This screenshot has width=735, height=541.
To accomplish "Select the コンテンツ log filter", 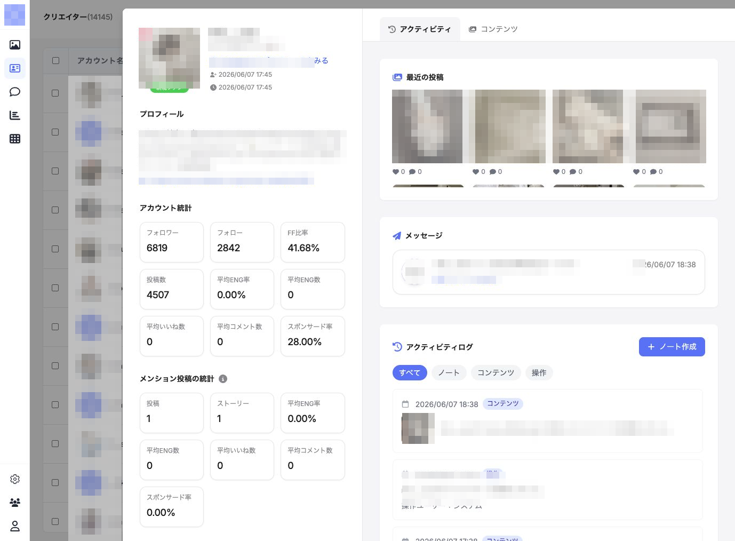I will pos(496,373).
